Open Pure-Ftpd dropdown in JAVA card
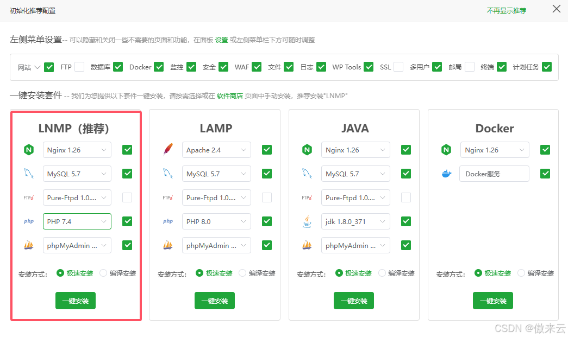This screenshot has height=338, width=568. click(x=355, y=197)
